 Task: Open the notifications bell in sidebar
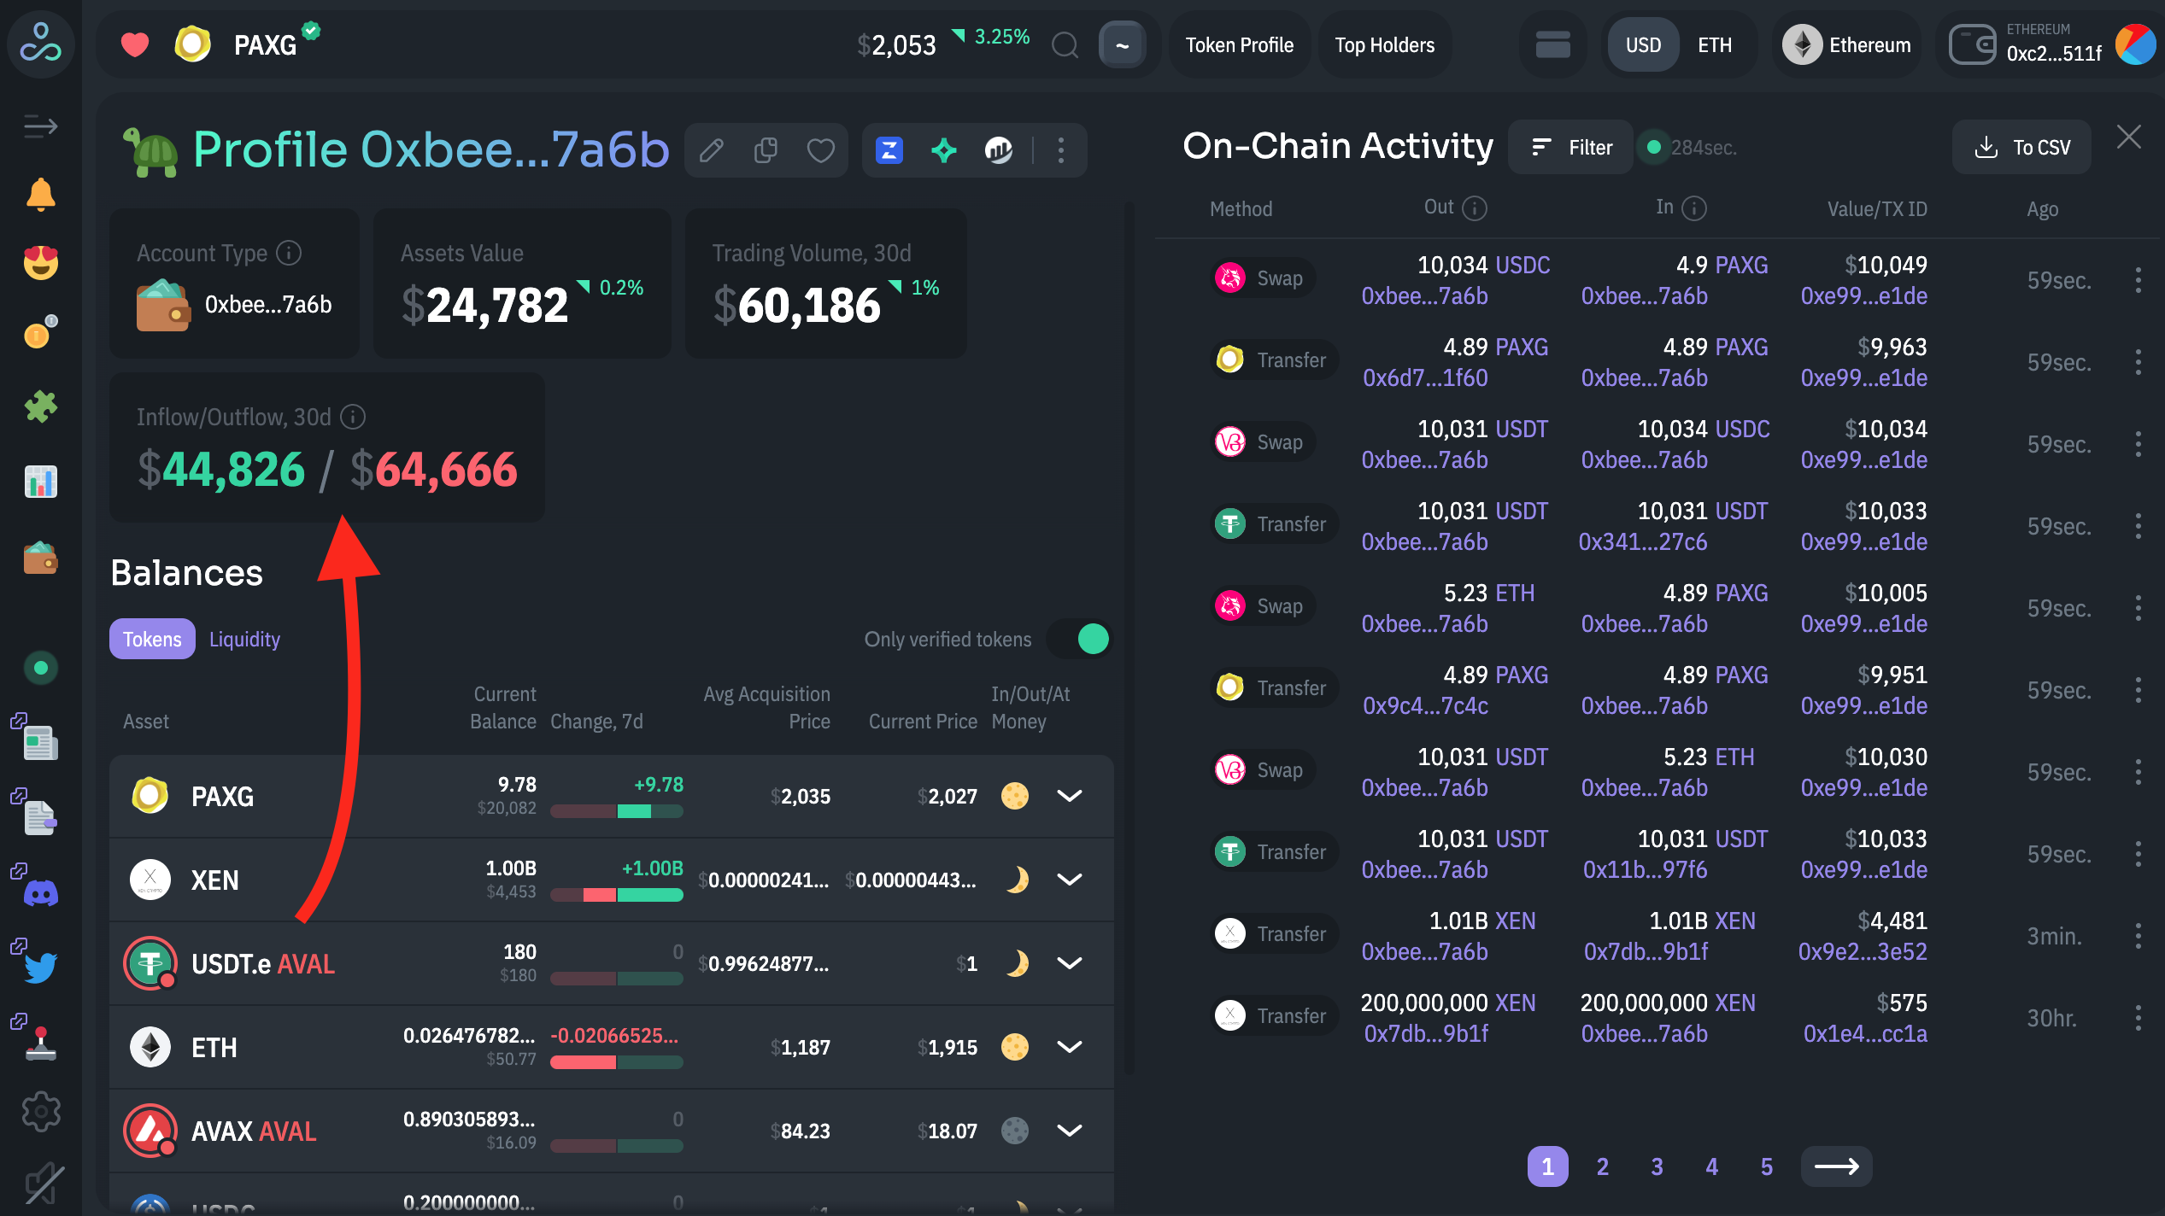coord(40,196)
